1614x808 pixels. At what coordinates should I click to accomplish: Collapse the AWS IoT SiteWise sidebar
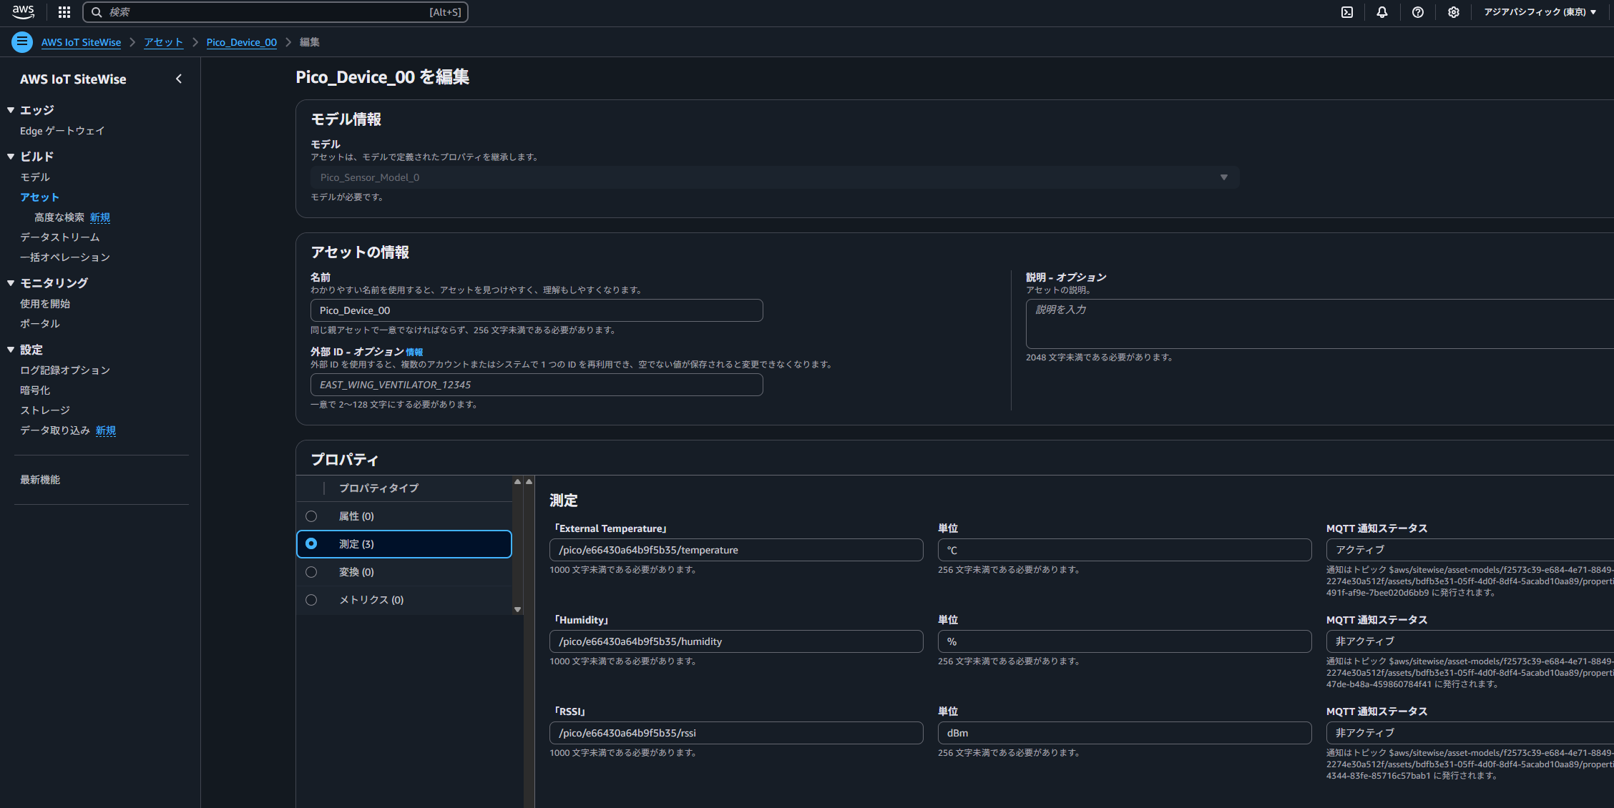click(179, 79)
